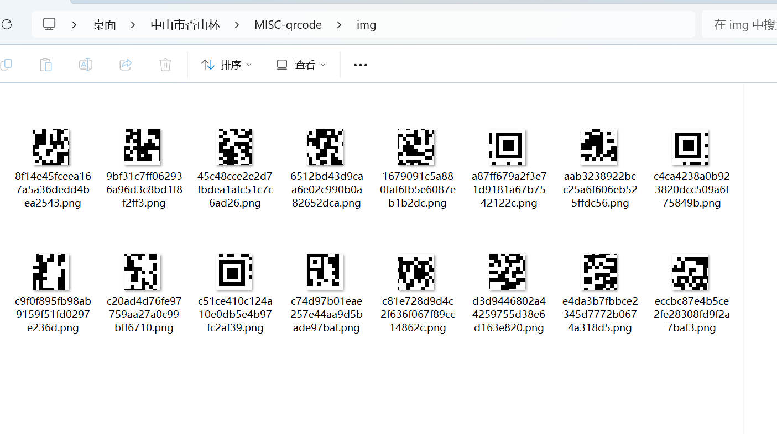Select thumbnail of 9bf31c7ff062936a96d3c8bd1f8f2ff3.png
Viewport: 777px width, 434px height.
[x=142, y=147]
